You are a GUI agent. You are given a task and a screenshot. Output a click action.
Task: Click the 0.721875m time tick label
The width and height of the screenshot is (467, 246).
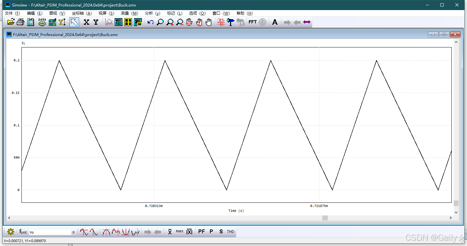[319, 206]
